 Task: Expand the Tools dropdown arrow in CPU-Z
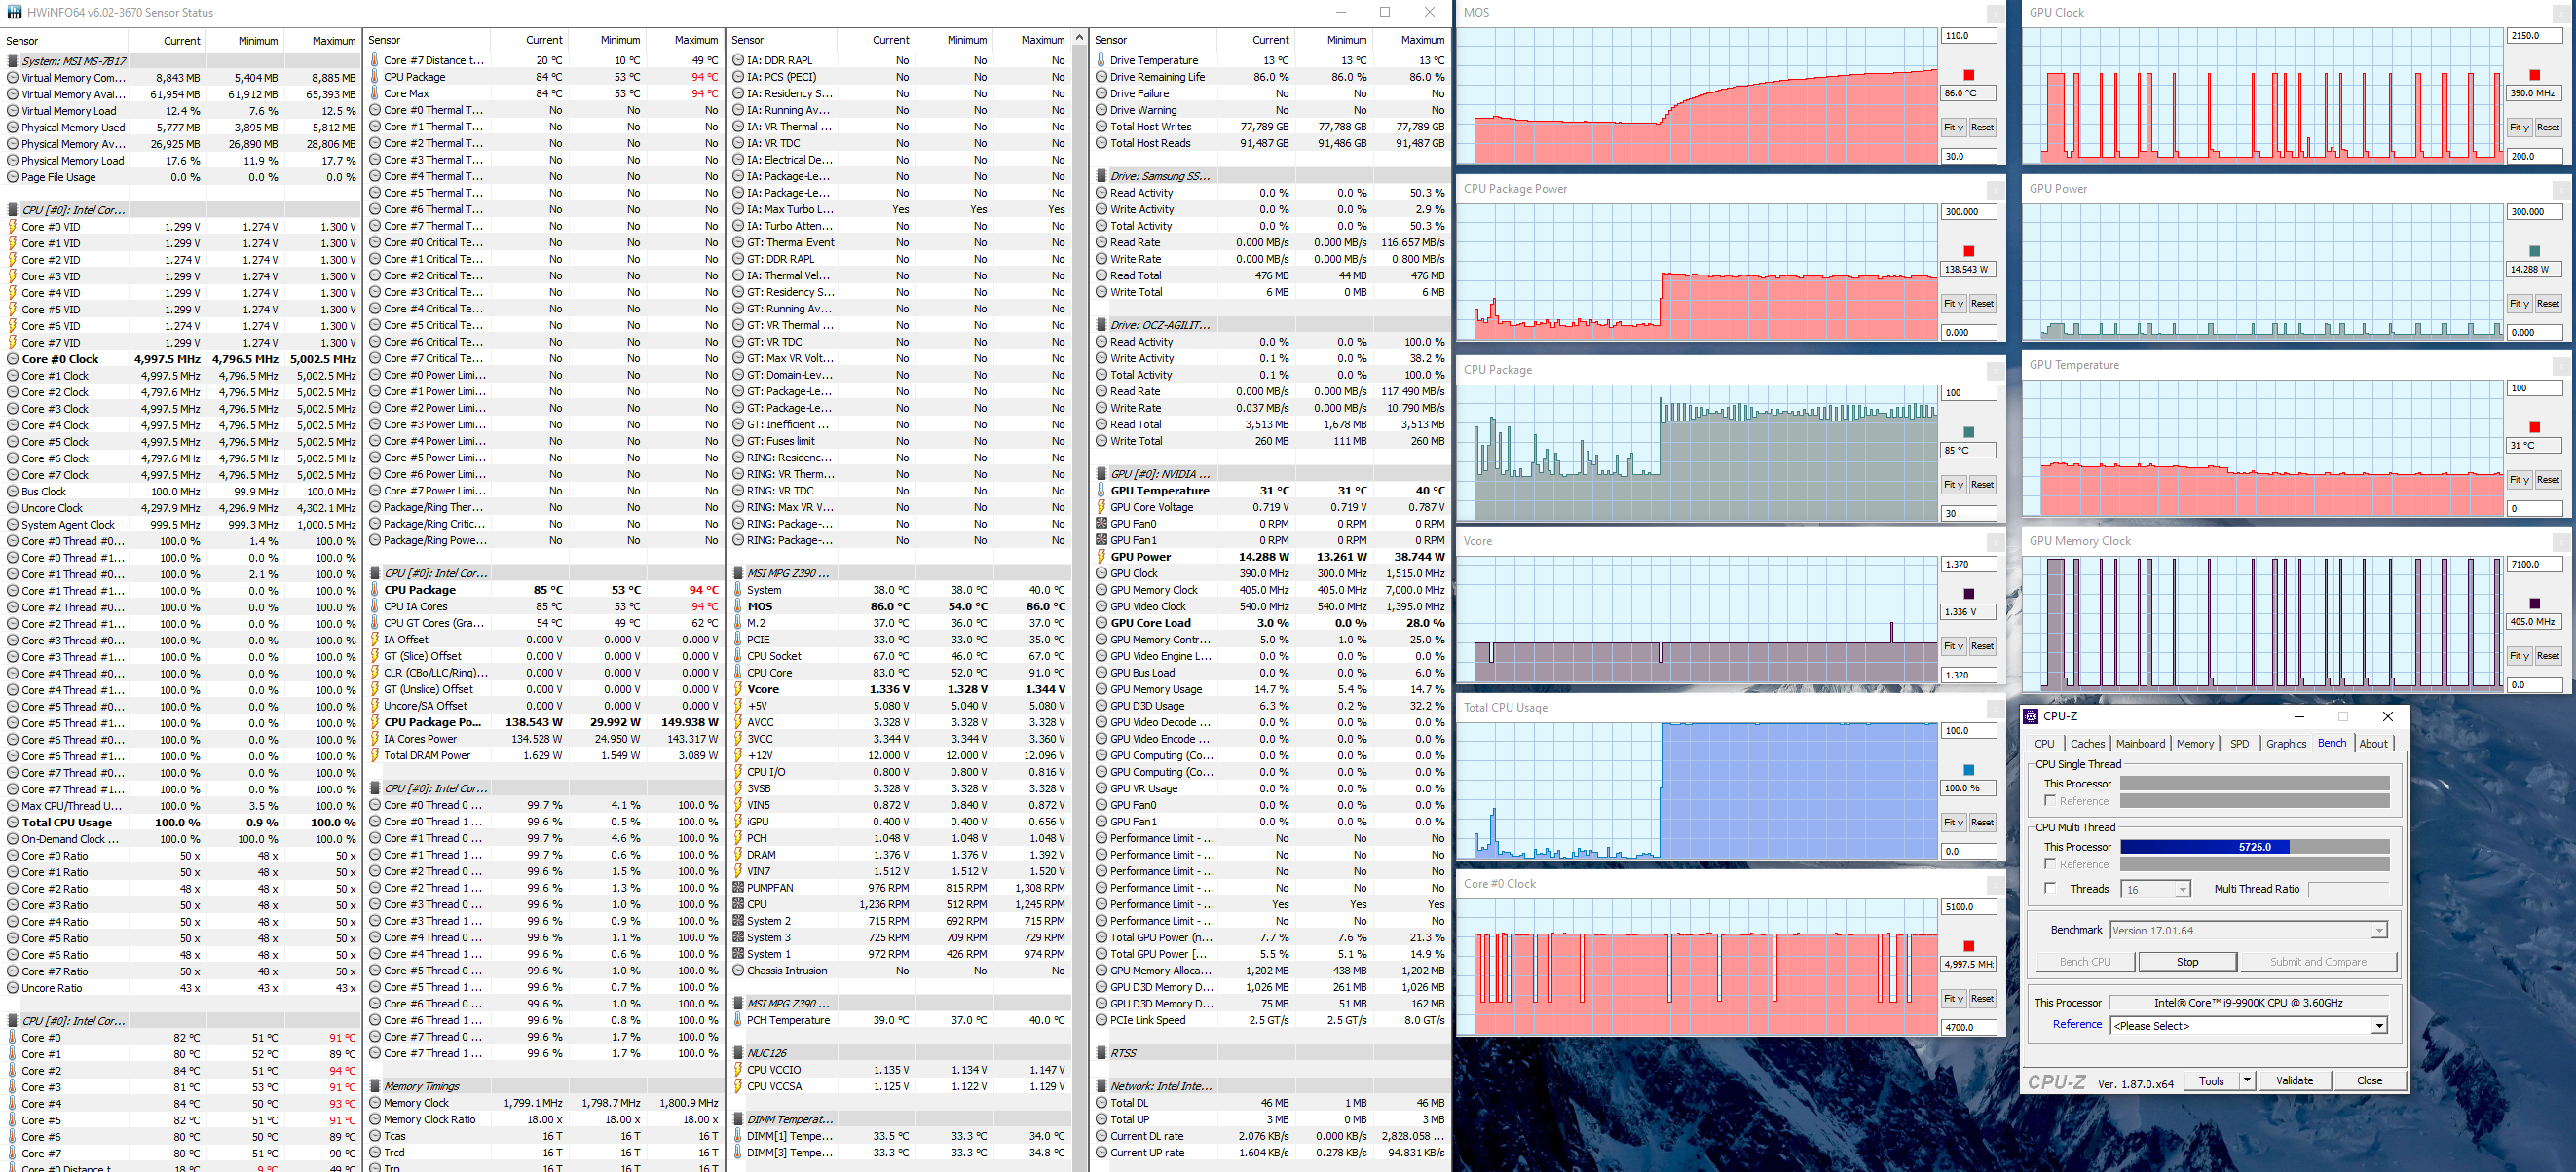2247,1081
